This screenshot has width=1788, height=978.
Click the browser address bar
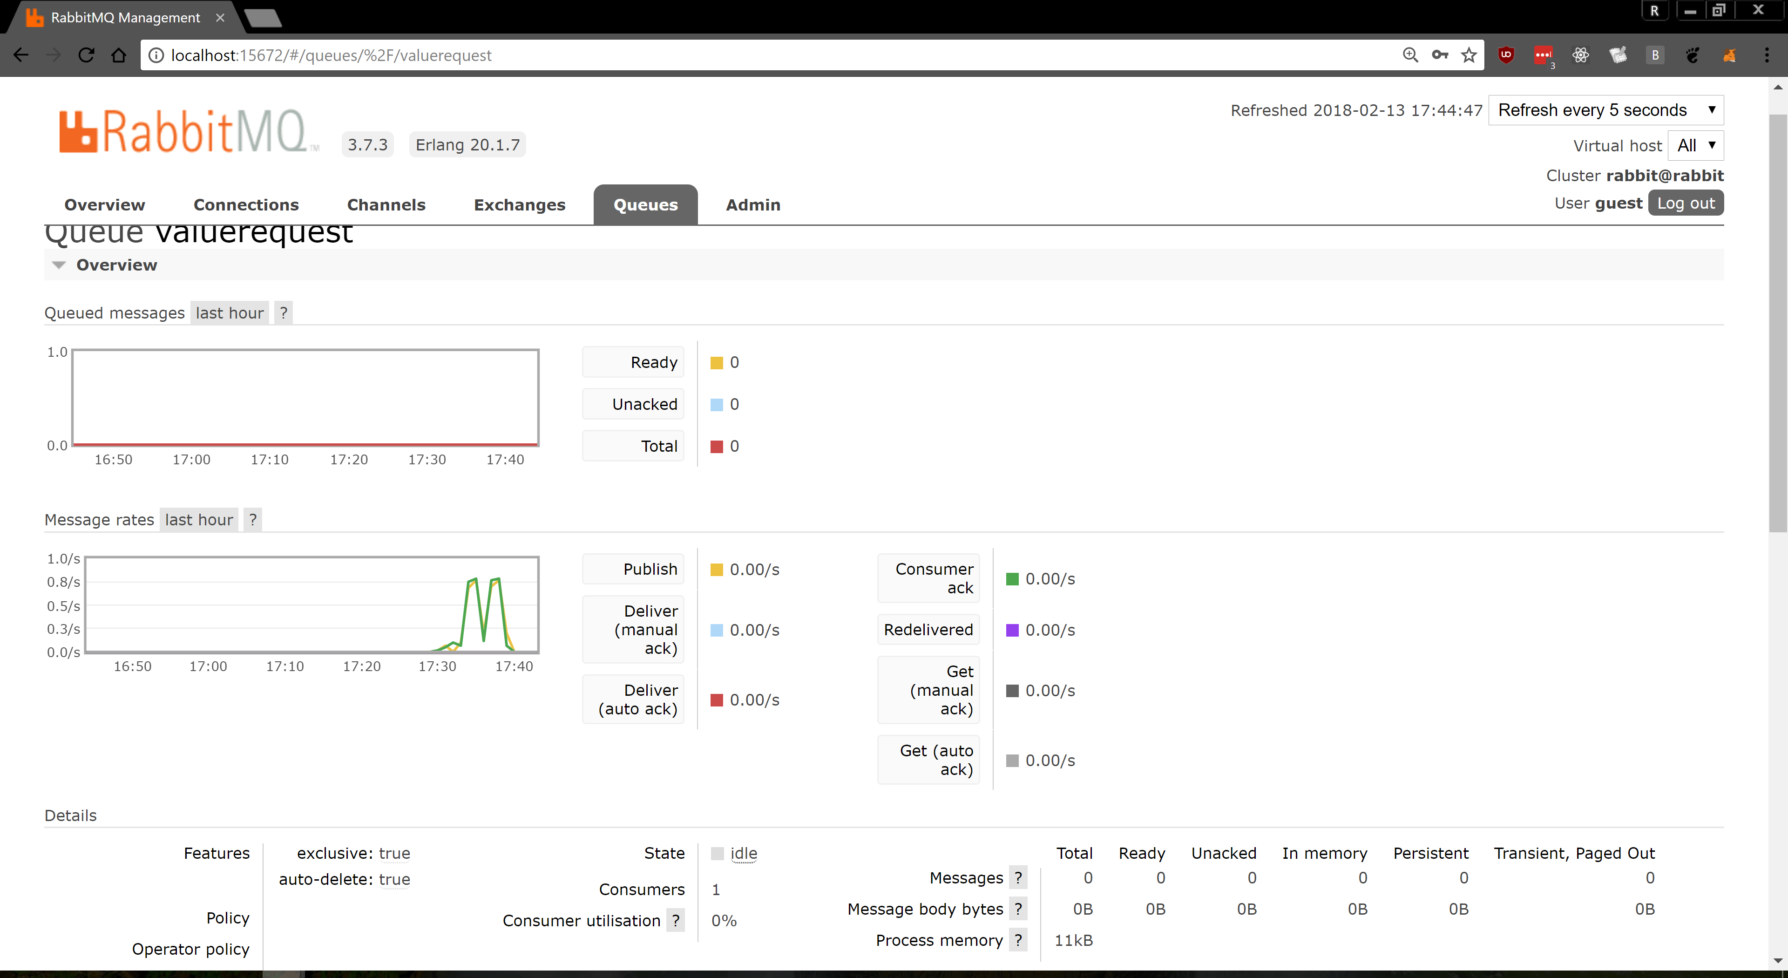486,55
